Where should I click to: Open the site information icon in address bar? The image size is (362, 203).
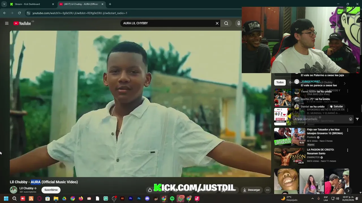pyautogui.click(x=28, y=13)
